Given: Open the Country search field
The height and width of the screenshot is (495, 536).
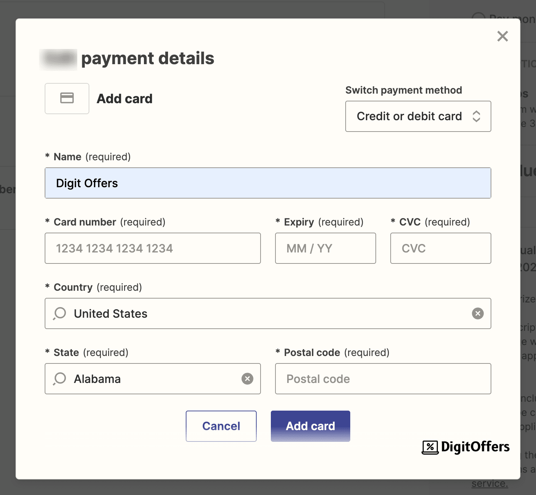Looking at the screenshot, I should 268,313.
